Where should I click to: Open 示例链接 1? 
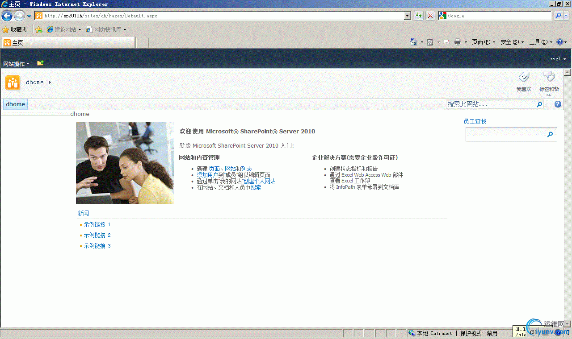(97, 224)
